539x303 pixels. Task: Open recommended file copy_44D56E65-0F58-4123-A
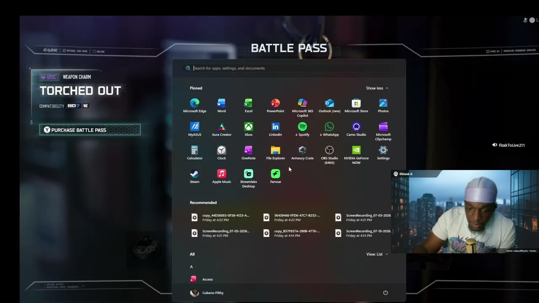(x=221, y=218)
